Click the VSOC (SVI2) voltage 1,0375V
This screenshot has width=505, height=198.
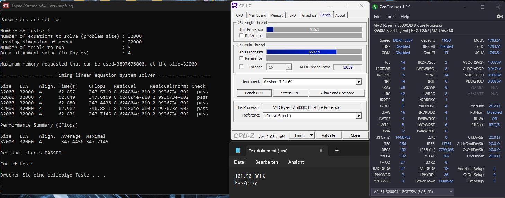[495, 62]
